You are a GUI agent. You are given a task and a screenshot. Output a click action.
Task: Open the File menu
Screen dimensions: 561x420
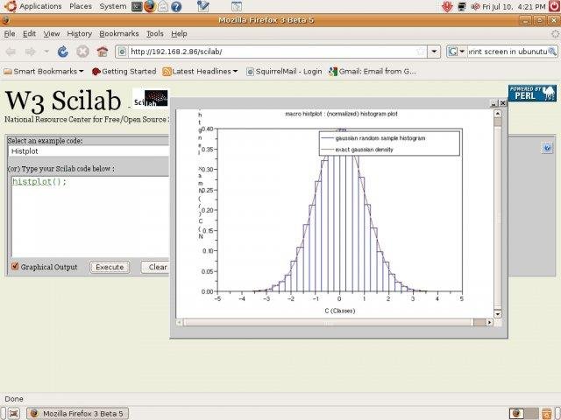pos(10,33)
